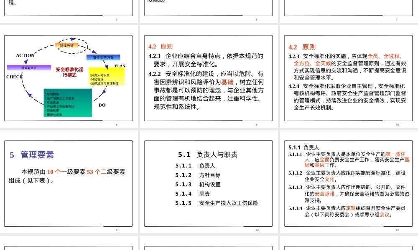Click the 4.2.1 paragraph number
Image resolution: width=418 pixels, height=250 pixels.
coord(155,56)
